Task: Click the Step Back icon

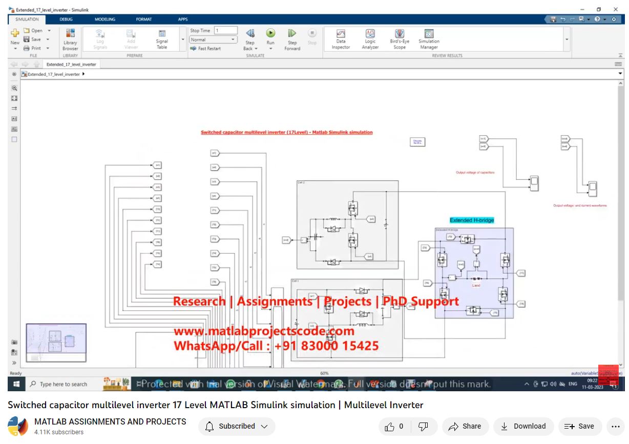Action: 250,34
